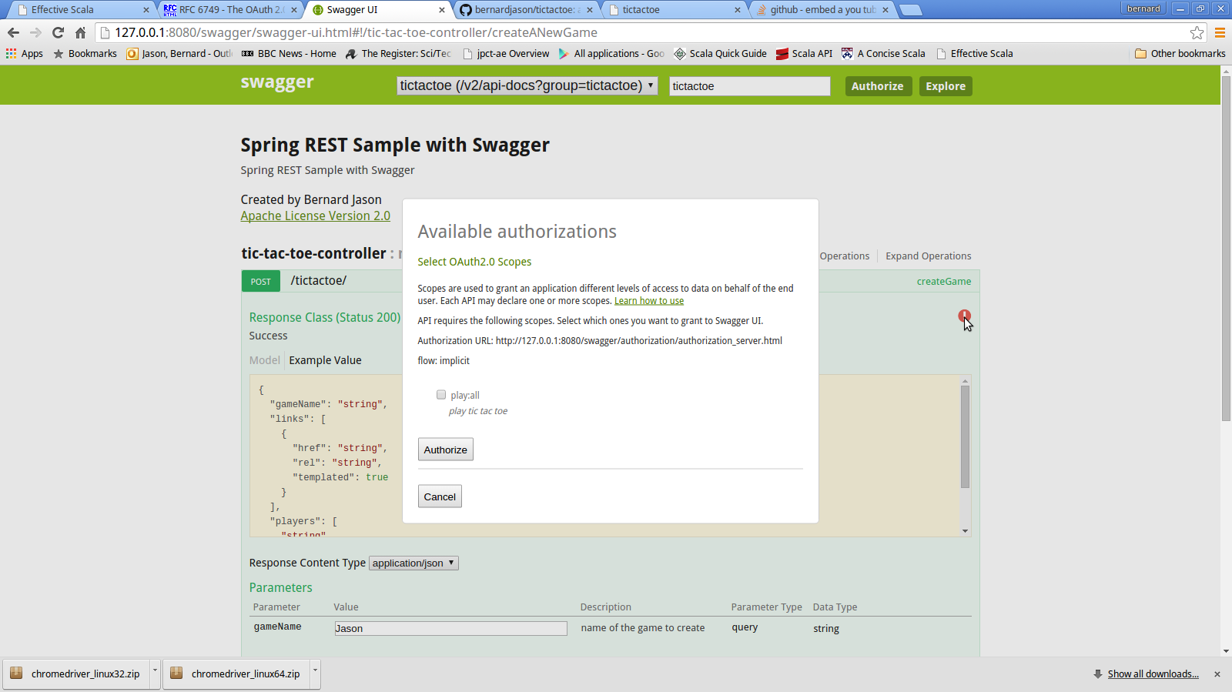Viewport: 1232px width, 692px height.
Task: Click the page vertical scrollbar thumb
Action: click(1226, 249)
